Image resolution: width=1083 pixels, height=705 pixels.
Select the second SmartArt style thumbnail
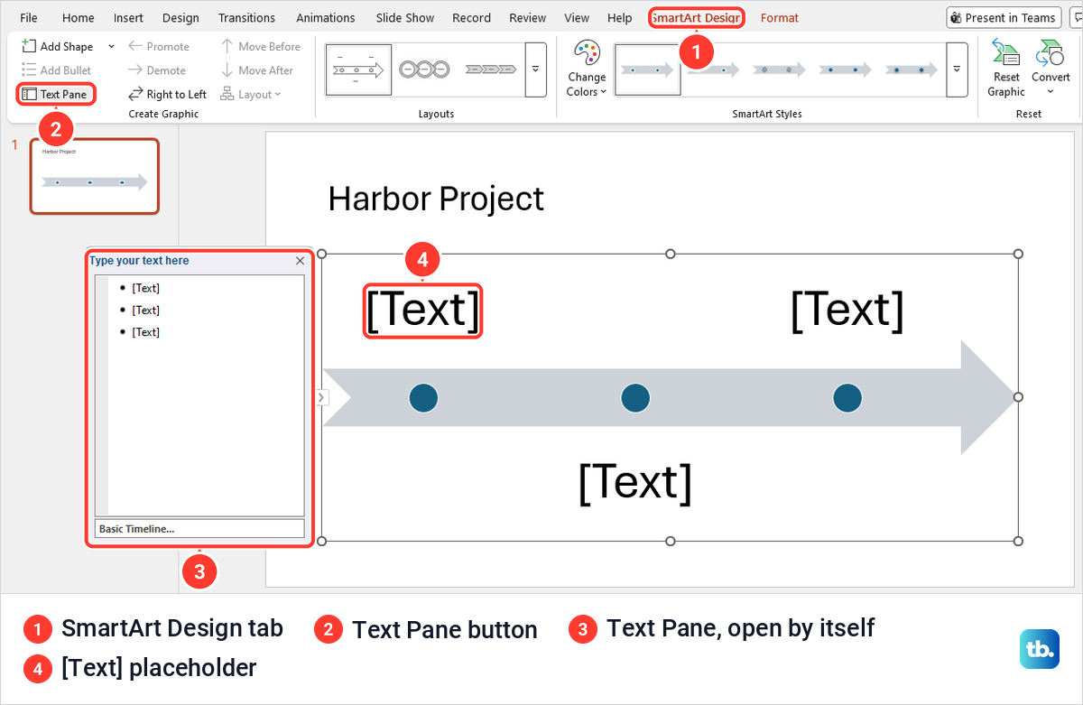[x=713, y=70]
